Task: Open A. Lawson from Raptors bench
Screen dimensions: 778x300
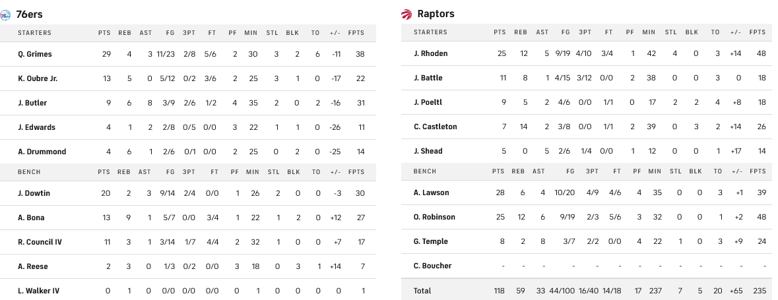Action: (432, 193)
